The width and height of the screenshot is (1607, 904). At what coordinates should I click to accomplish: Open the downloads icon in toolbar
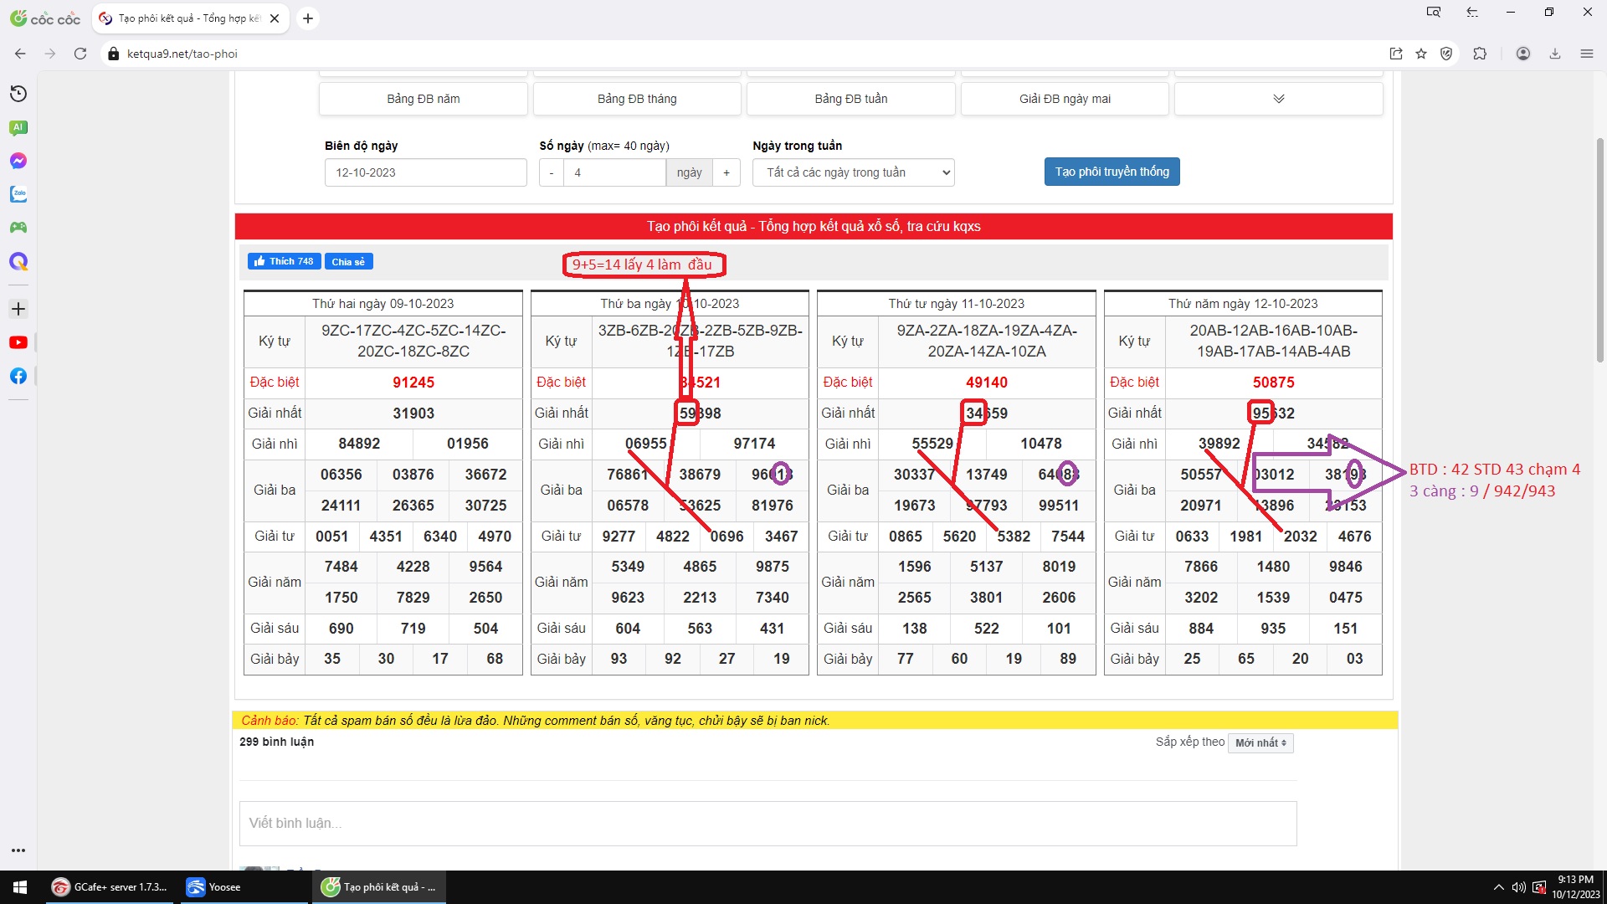click(1555, 54)
